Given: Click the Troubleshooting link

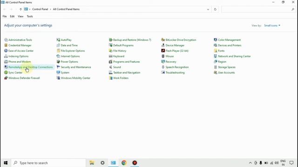Looking at the screenshot, I should click(175, 72).
